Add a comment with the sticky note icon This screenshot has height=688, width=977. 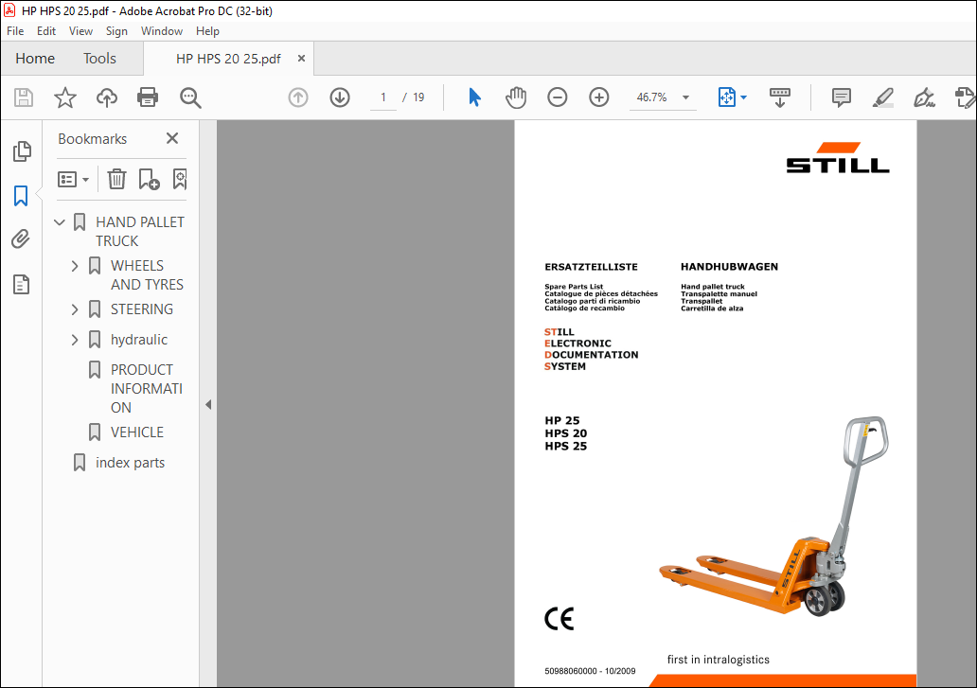click(x=842, y=97)
